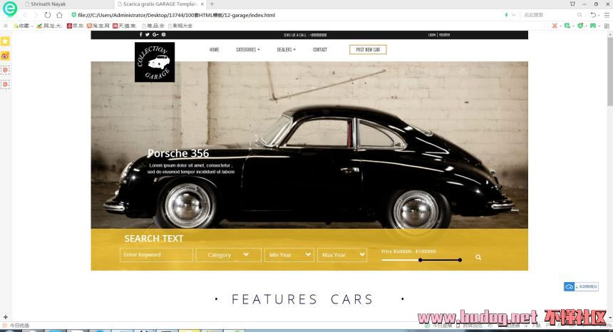Go to the Home nav item
The width and height of the screenshot is (613, 332).
tap(215, 50)
